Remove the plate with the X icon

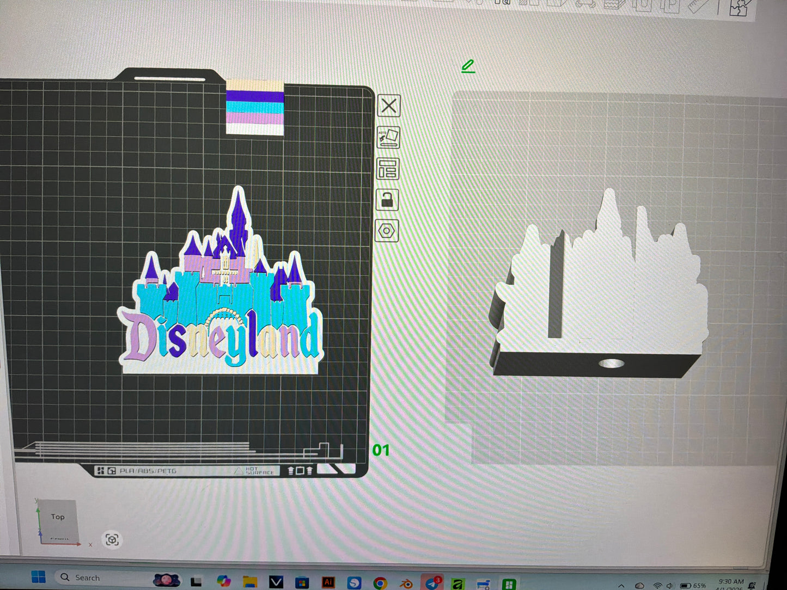point(389,106)
